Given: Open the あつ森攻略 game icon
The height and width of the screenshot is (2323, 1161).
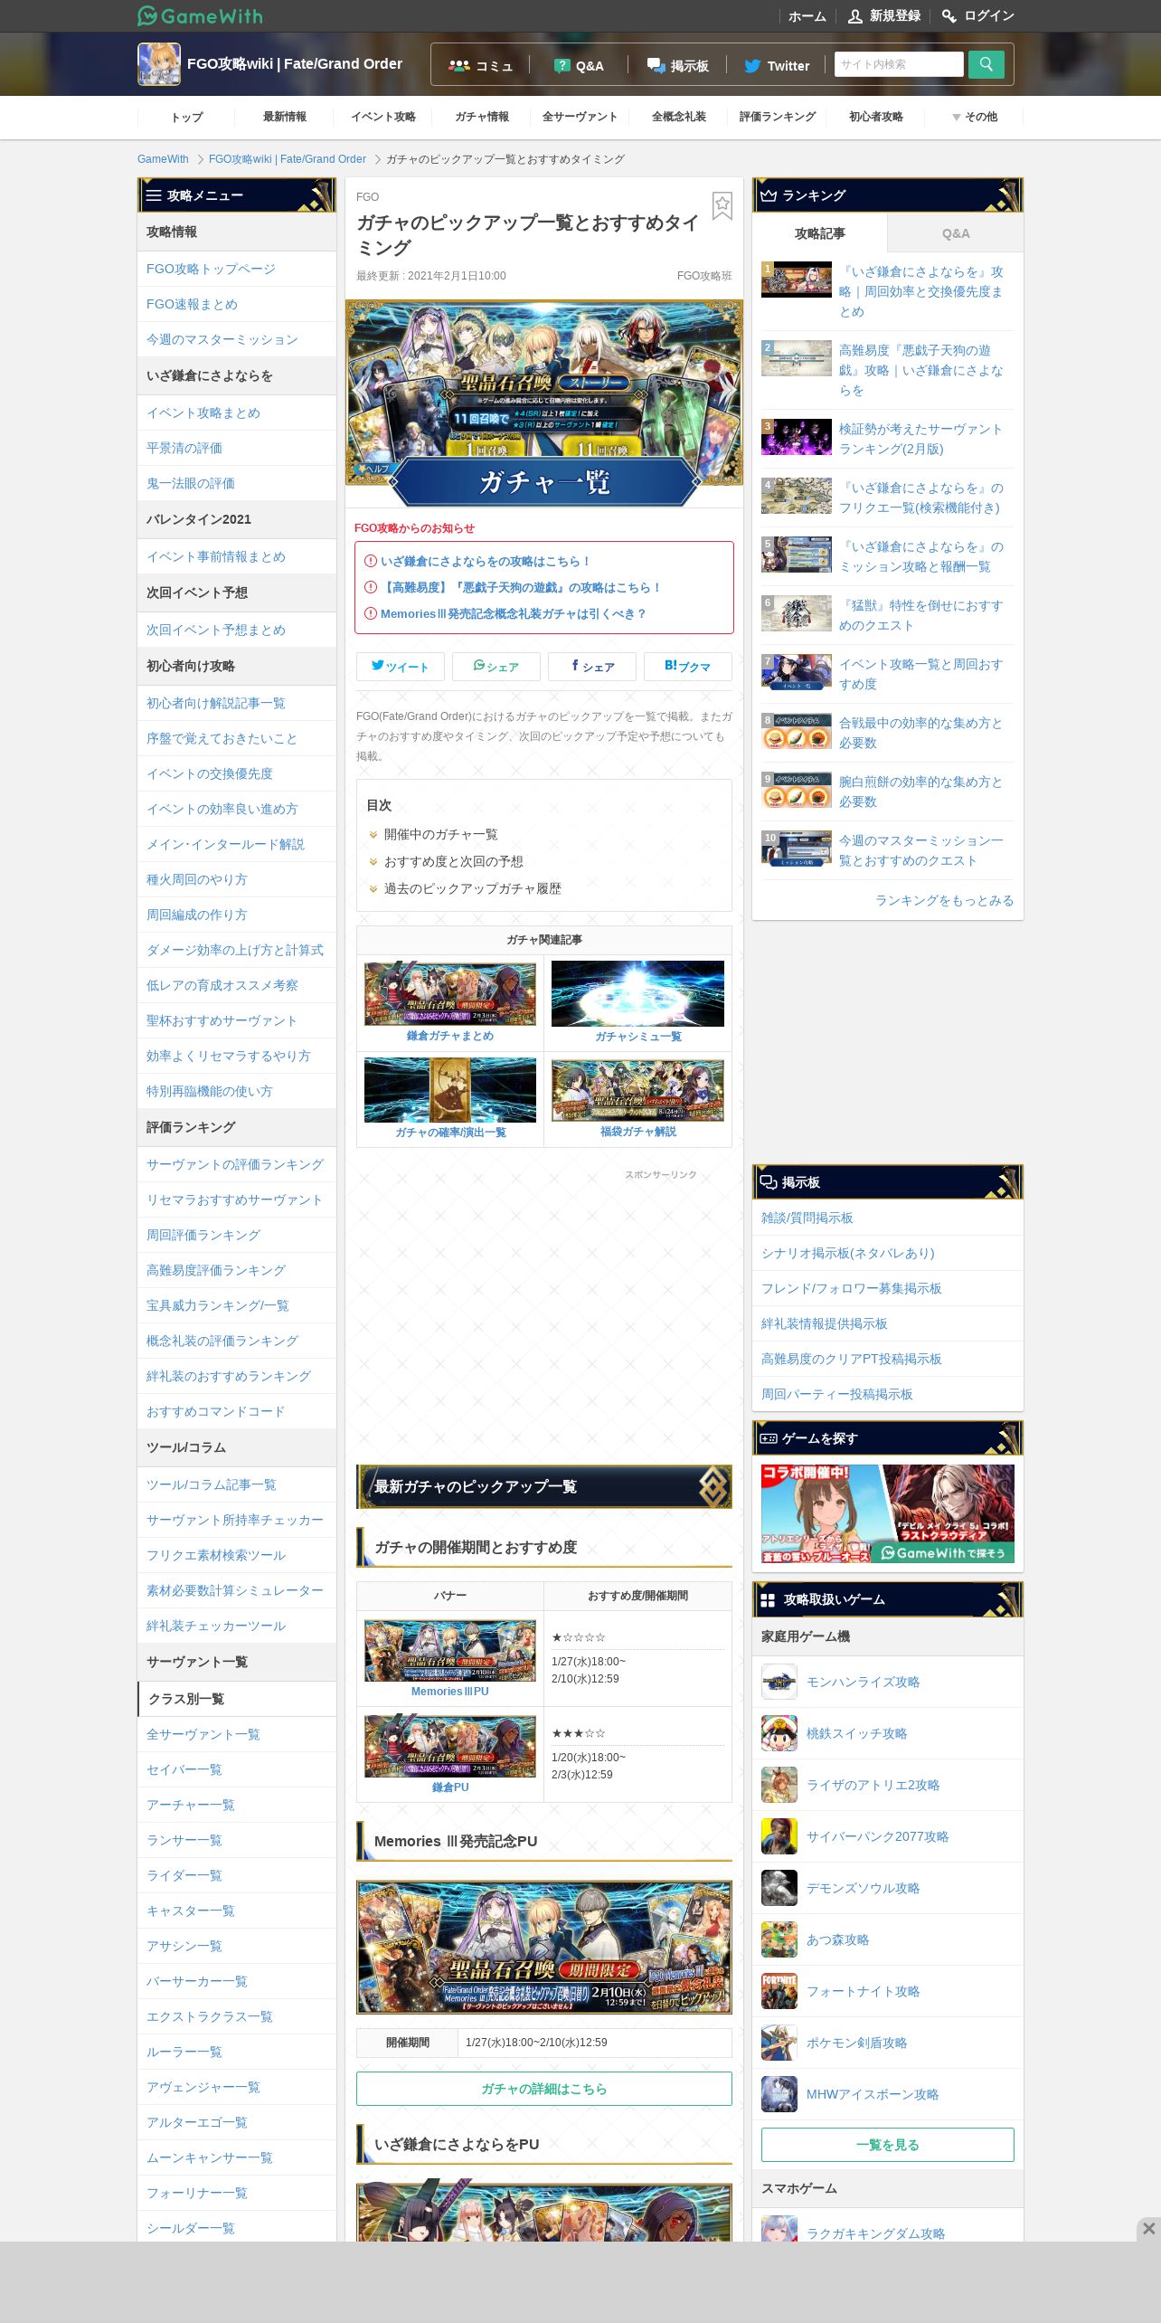Looking at the screenshot, I should 779,1940.
